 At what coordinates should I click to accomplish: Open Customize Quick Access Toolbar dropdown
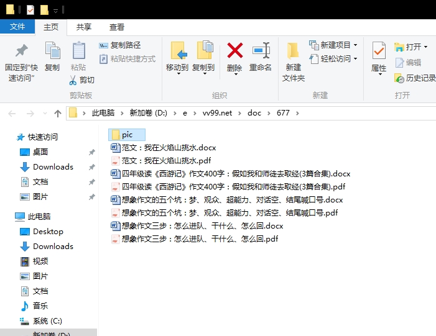(x=55, y=11)
